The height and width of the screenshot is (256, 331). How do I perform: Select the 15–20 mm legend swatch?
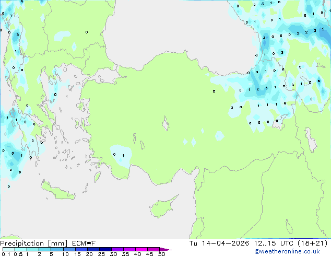click(x=81, y=249)
